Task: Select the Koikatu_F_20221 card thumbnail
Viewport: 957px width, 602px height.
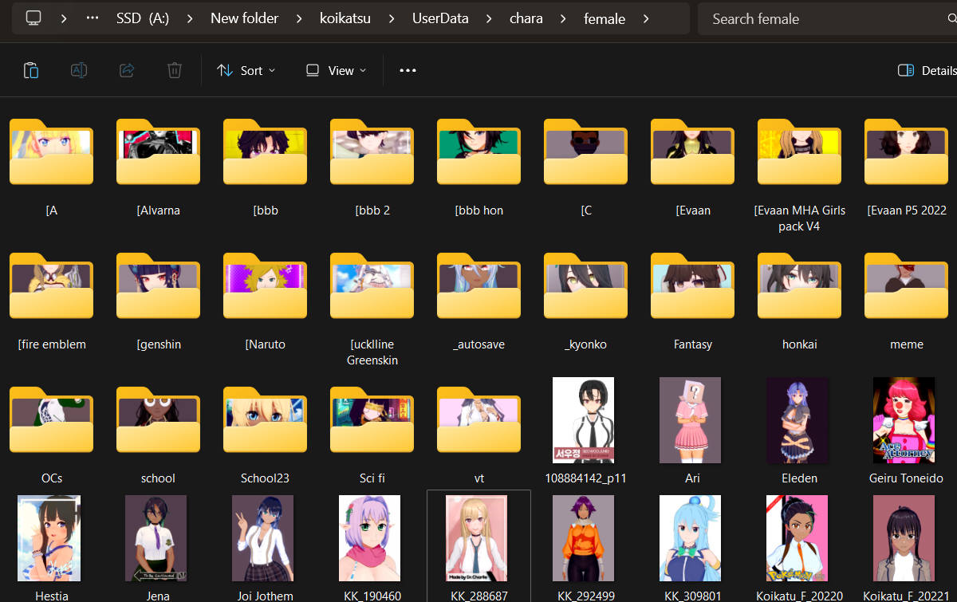Action: pyautogui.click(x=904, y=538)
